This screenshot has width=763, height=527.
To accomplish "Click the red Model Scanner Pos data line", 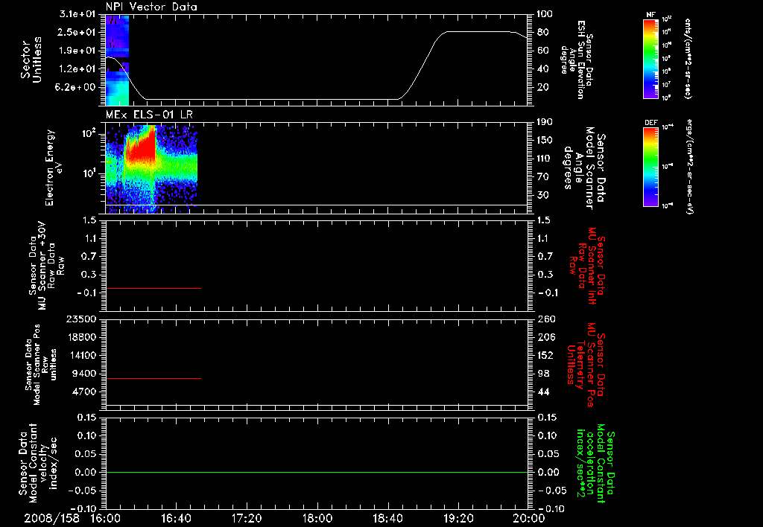I will point(153,378).
